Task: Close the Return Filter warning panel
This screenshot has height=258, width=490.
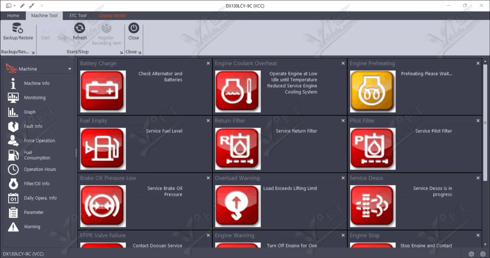Action: 343,121
